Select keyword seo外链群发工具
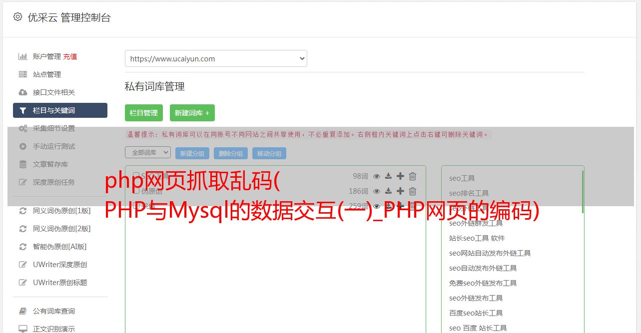 pyautogui.click(x=476, y=223)
